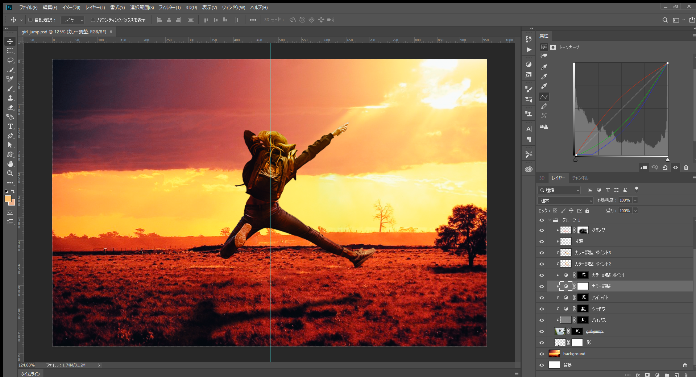696x377 pixels.
Task: Select the Eraser tool
Action: [10, 107]
